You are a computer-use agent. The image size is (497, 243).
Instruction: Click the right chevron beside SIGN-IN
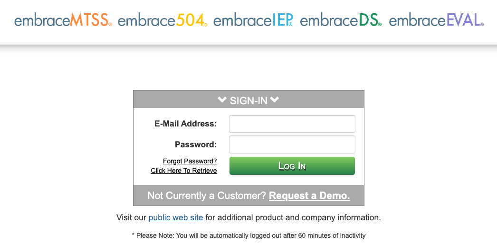[275, 100]
